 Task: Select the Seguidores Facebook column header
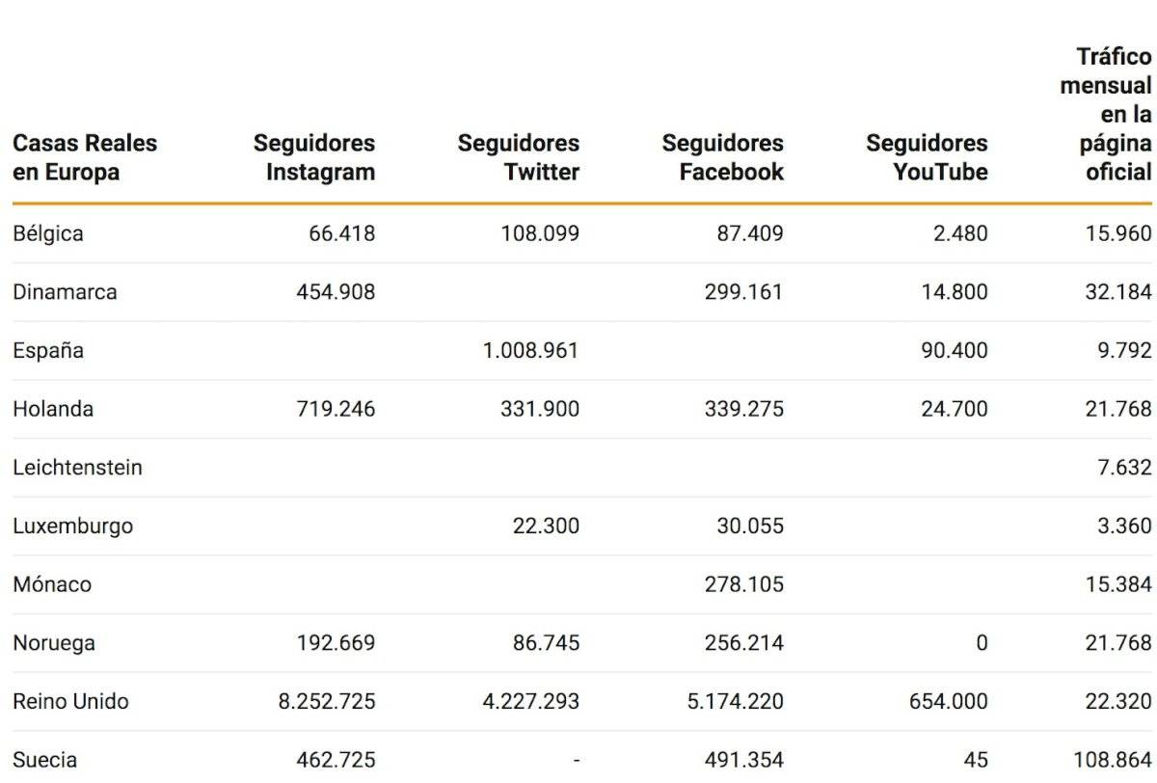click(723, 157)
